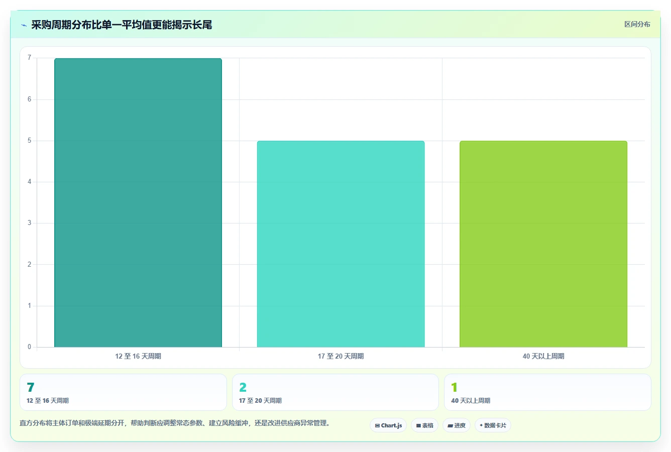The image size is (671, 452).
Task: Select the green 40 天以上周期 bar
Action: click(x=543, y=244)
